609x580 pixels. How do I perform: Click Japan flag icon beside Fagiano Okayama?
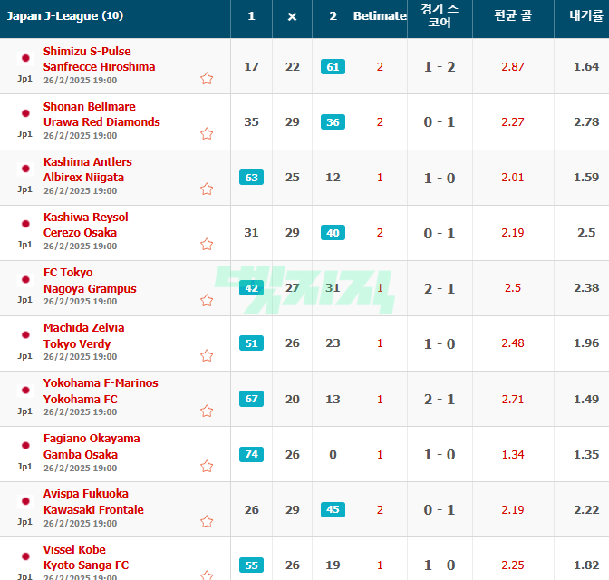25,445
